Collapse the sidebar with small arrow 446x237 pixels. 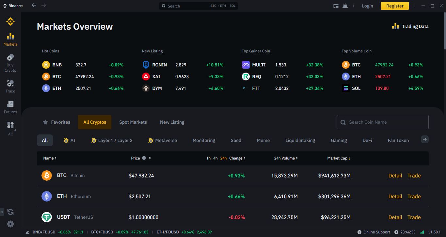point(2,212)
